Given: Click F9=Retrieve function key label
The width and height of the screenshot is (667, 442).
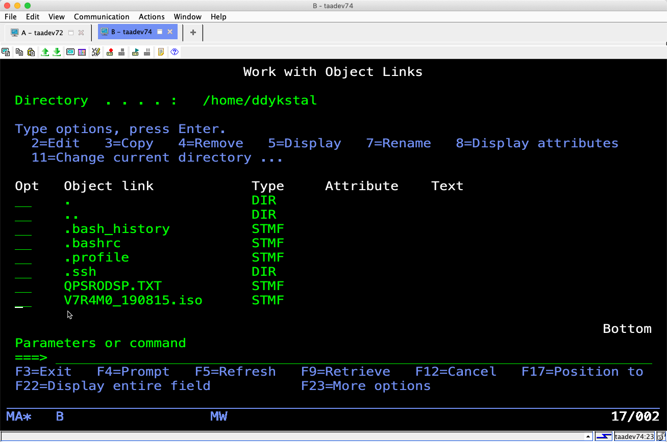Looking at the screenshot, I should pyautogui.click(x=345, y=372).
